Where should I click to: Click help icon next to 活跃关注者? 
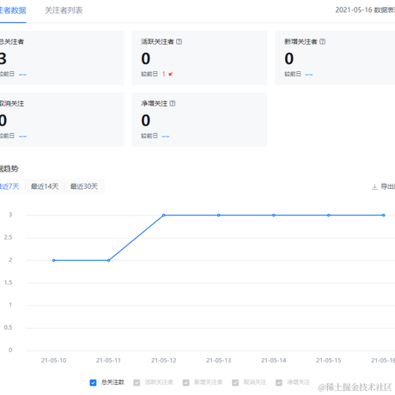179,42
